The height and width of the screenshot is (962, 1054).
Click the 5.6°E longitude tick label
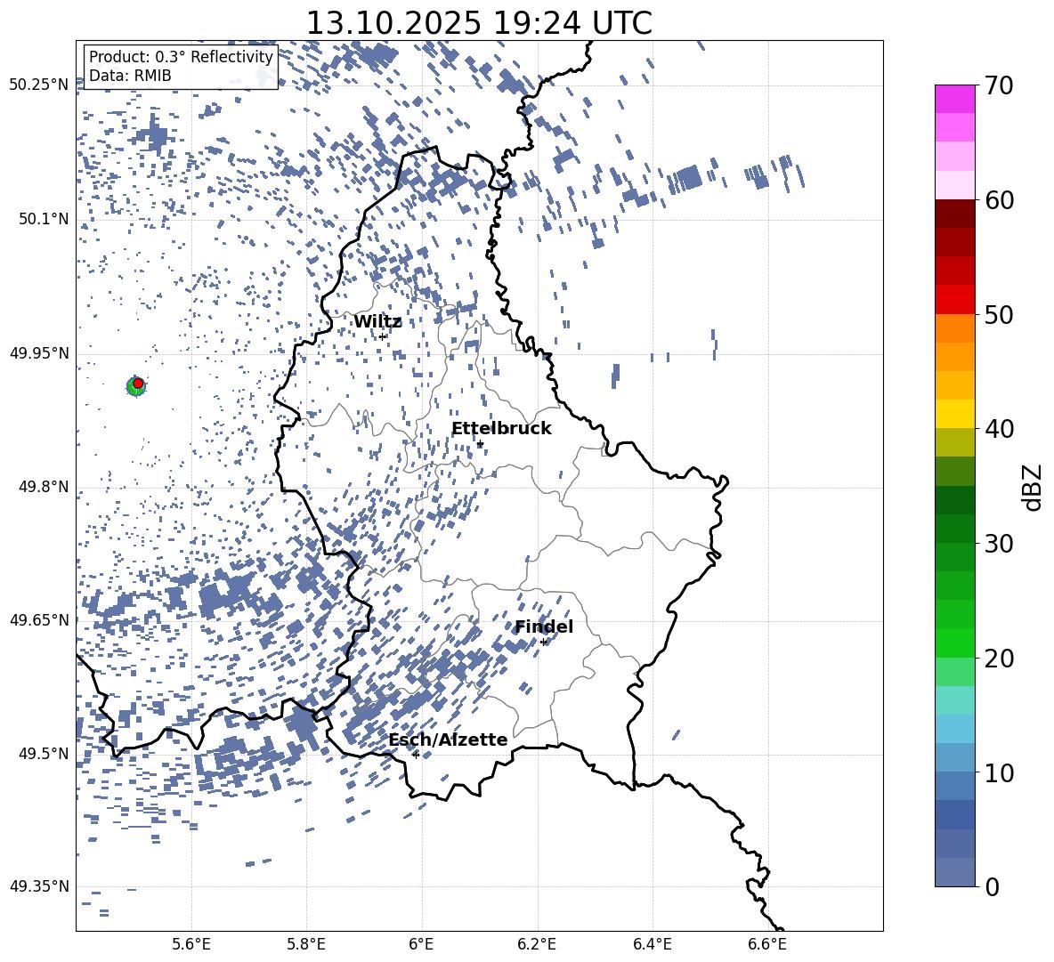click(191, 944)
